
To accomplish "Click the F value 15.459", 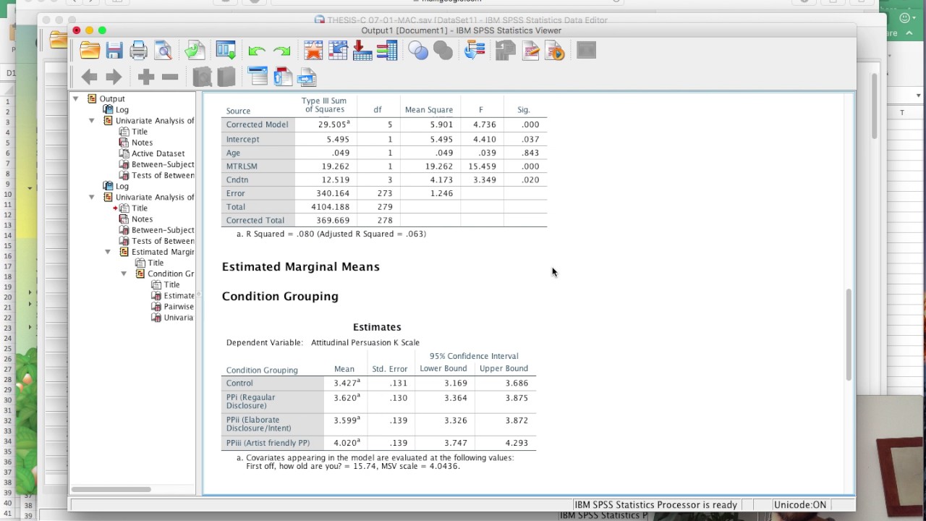I will coord(483,166).
